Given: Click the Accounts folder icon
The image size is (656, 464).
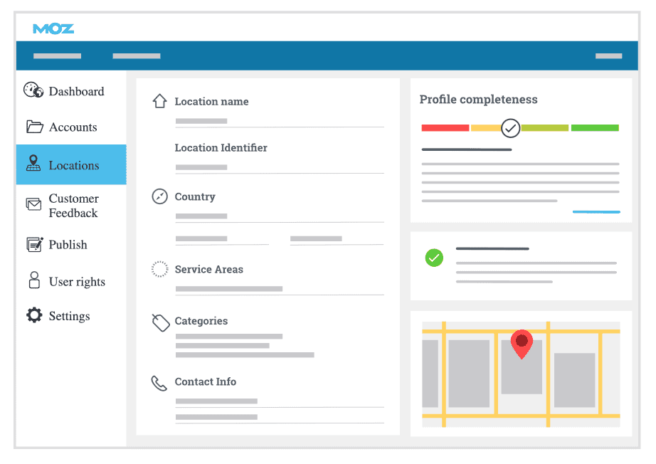Looking at the screenshot, I should (x=34, y=127).
